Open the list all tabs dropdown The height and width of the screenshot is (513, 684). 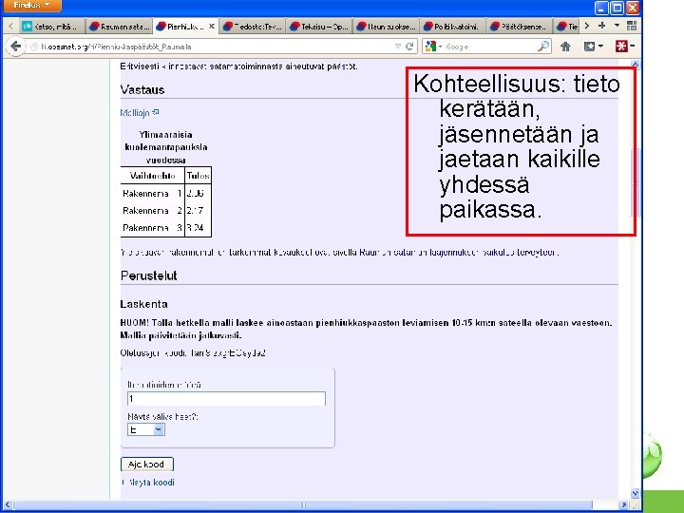[617, 26]
